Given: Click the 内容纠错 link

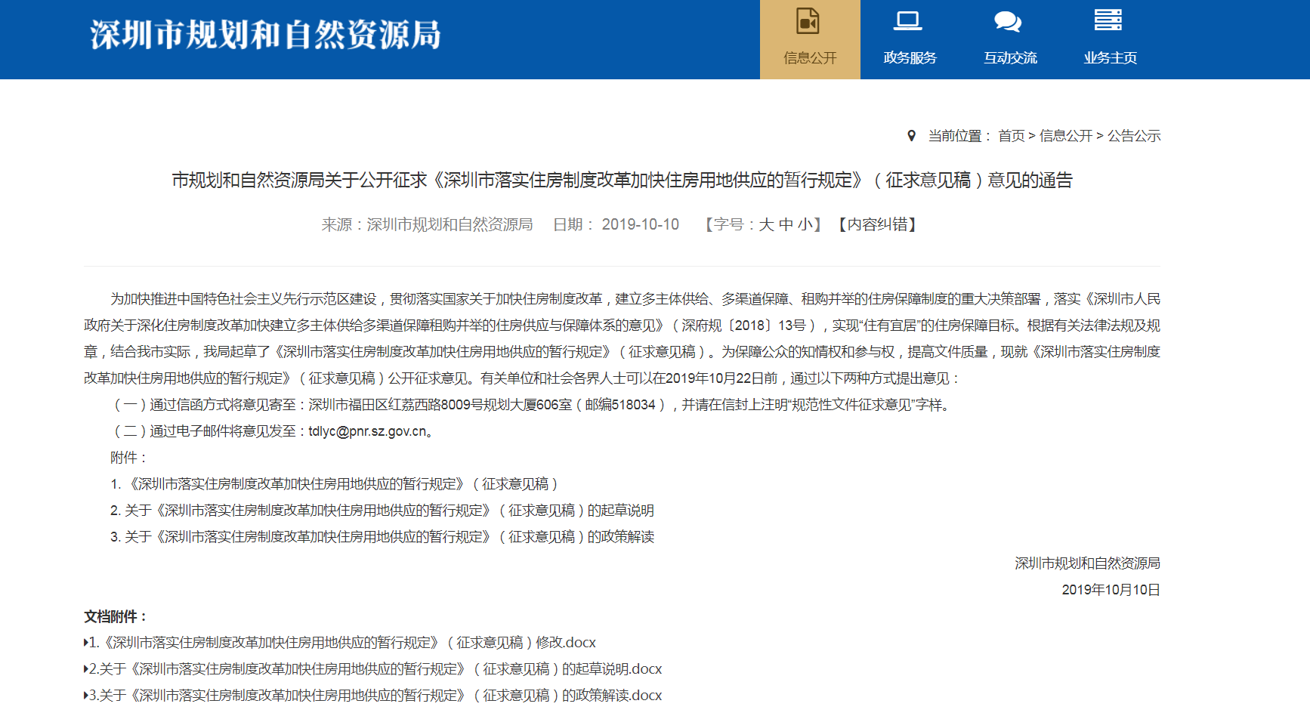Looking at the screenshot, I should [x=877, y=224].
